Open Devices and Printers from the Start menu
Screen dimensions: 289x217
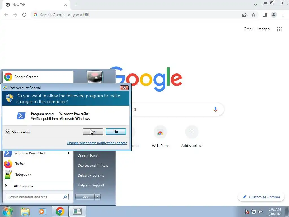(93, 166)
